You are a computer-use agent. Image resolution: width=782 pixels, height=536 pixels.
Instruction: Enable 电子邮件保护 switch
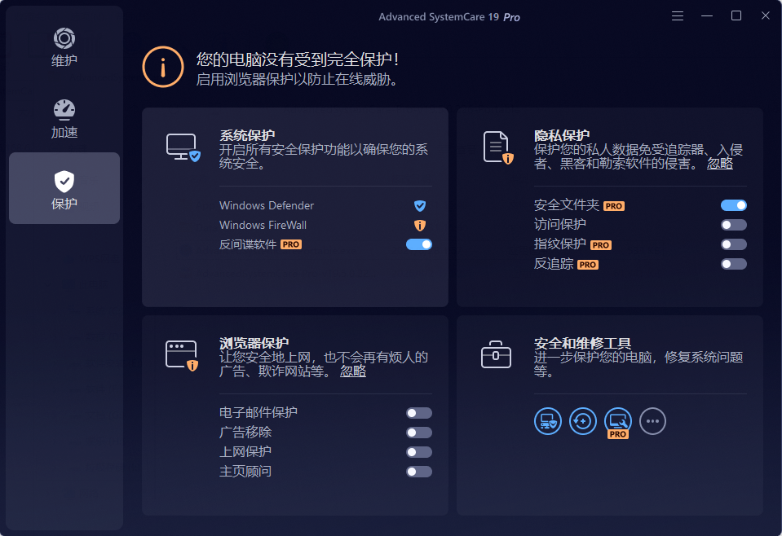419,413
